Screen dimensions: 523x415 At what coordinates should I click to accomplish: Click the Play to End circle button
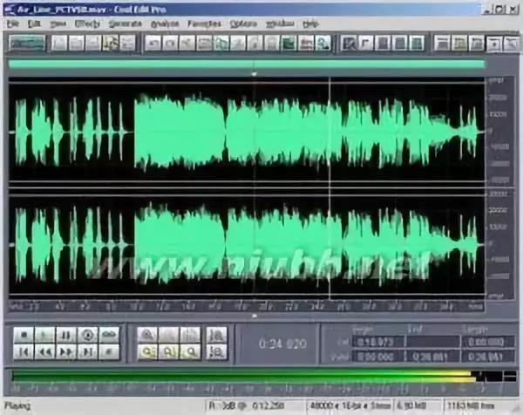87,334
